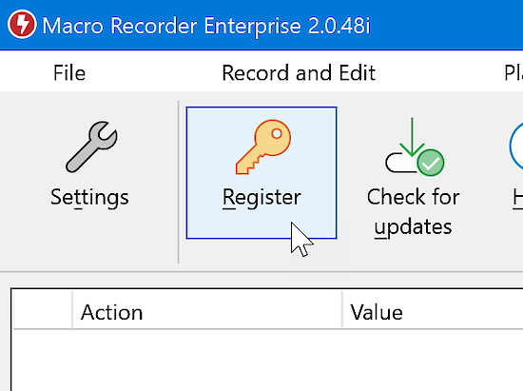Click the cloud download updates icon

click(415, 147)
